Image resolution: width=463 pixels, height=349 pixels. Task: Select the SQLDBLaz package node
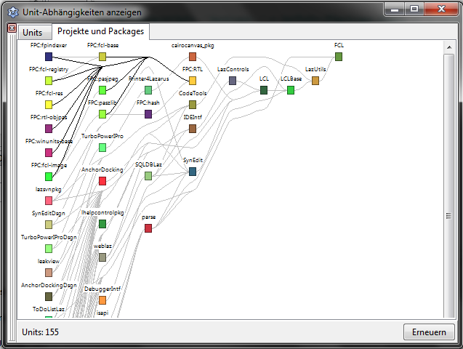tap(148, 176)
